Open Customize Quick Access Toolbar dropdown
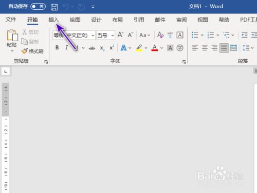257x193 pixels. (93, 7)
